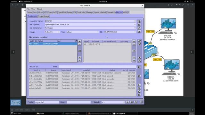The height and width of the screenshot is (115, 205).
Task: Open the About menu
Action: (x=39, y=9)
